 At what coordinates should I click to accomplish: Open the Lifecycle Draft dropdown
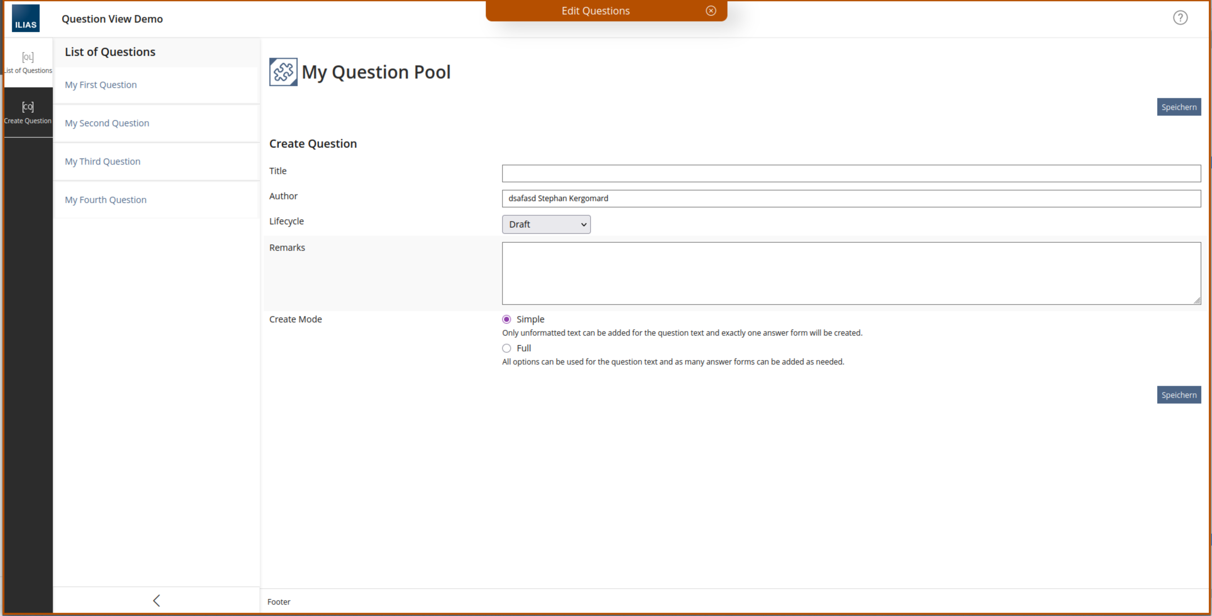click(546, 225)
